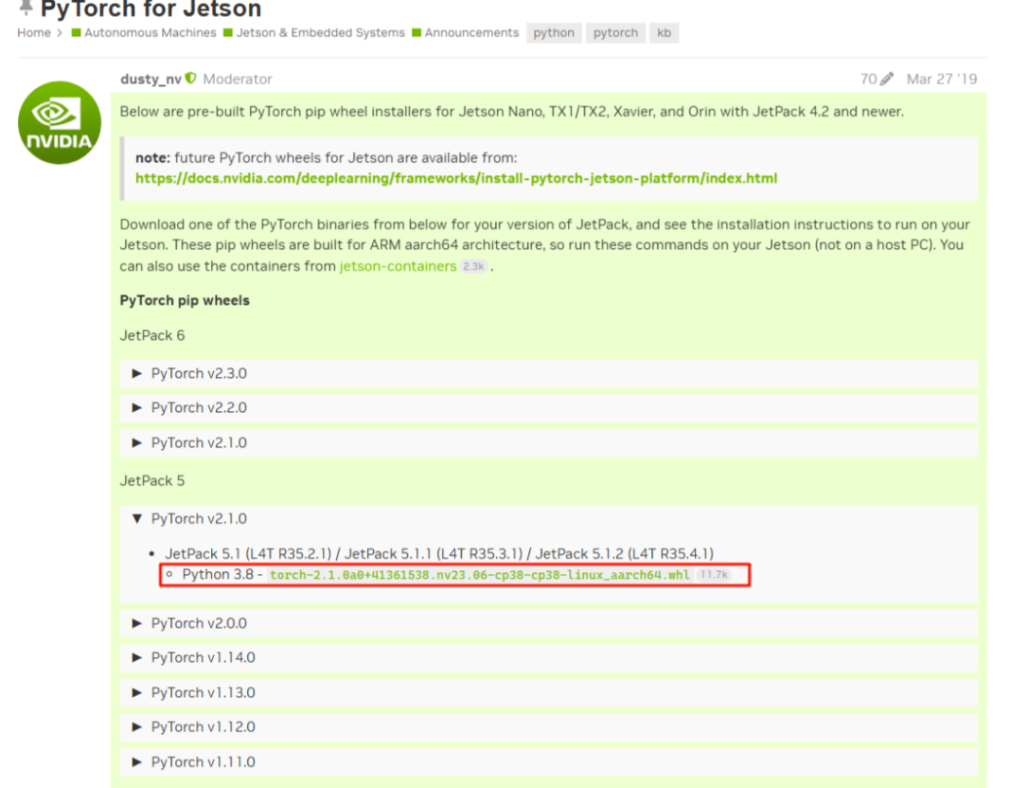Click the moderator shield icon next to dusty_nv
Viewport: 1028px width, 788px height.
tap(191, 79)
